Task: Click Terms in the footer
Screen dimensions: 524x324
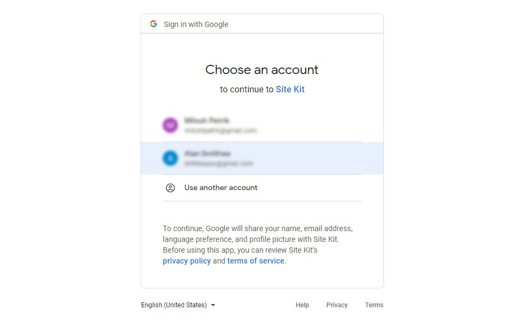Action: [x=374, y=305]
